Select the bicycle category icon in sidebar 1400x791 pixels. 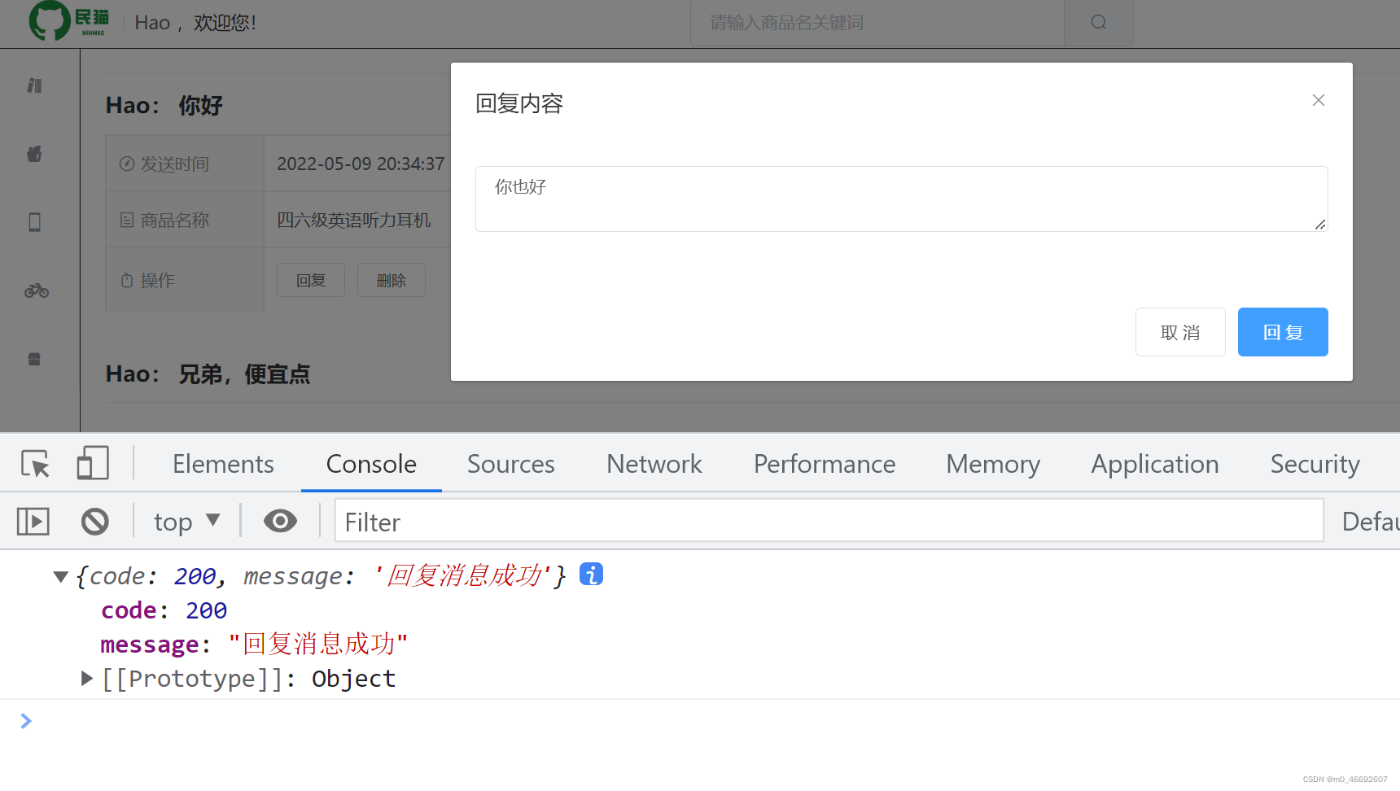click(x=36, y=291)
